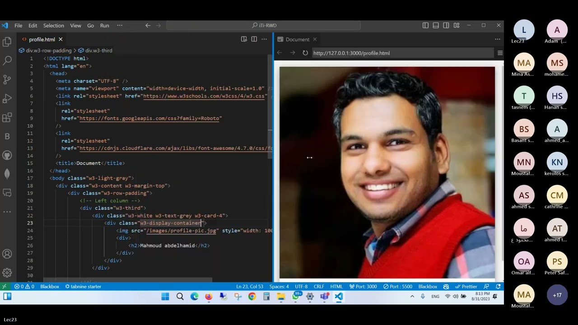Open errors and warnings count in status bar
578x325 pixels.
click(24, 286)
